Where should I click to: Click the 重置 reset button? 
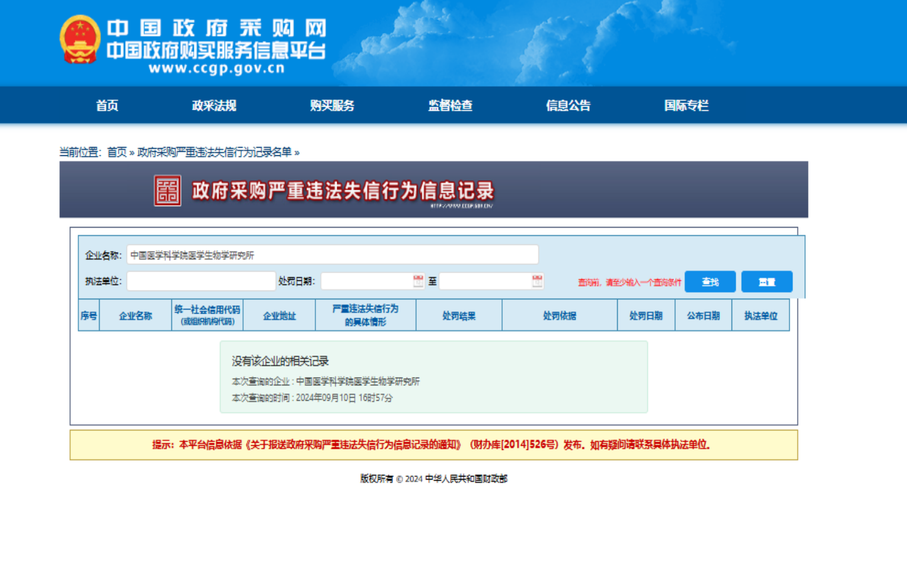[767, 282]
